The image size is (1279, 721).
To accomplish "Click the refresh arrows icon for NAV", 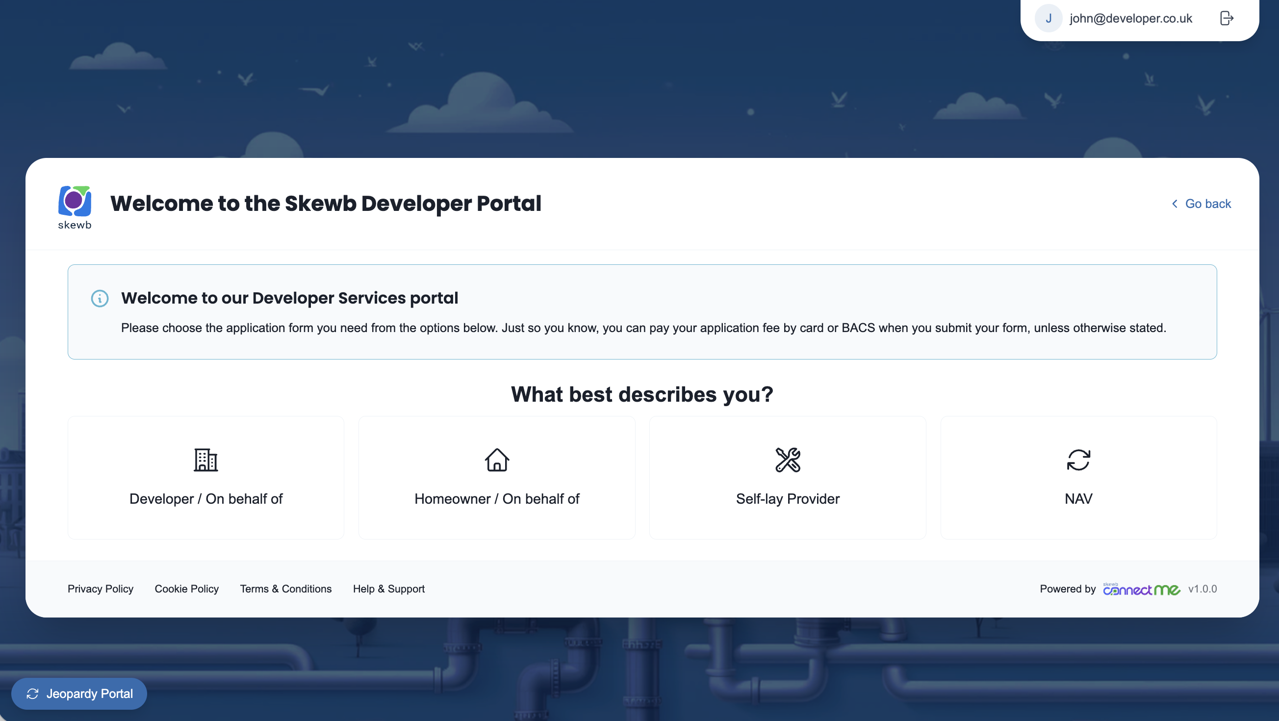I will [1078, 460].
